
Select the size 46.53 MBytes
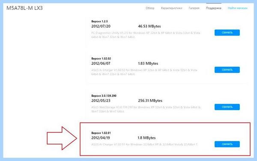(x=149, y=26)
